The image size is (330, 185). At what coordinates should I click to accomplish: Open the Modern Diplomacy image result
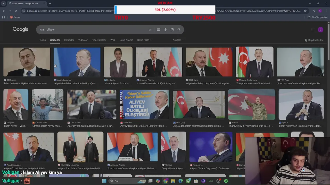click(254, 62)
